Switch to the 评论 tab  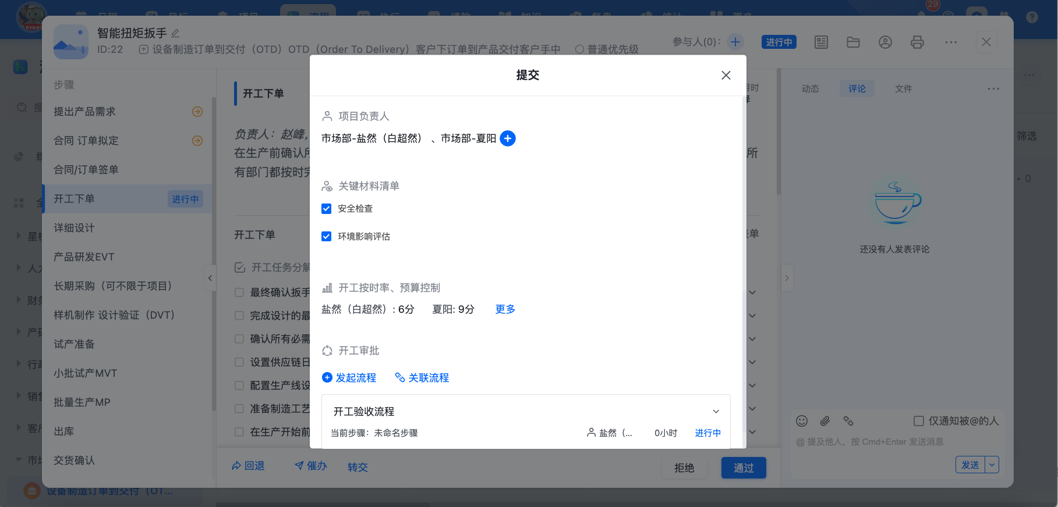pos(857,89)
